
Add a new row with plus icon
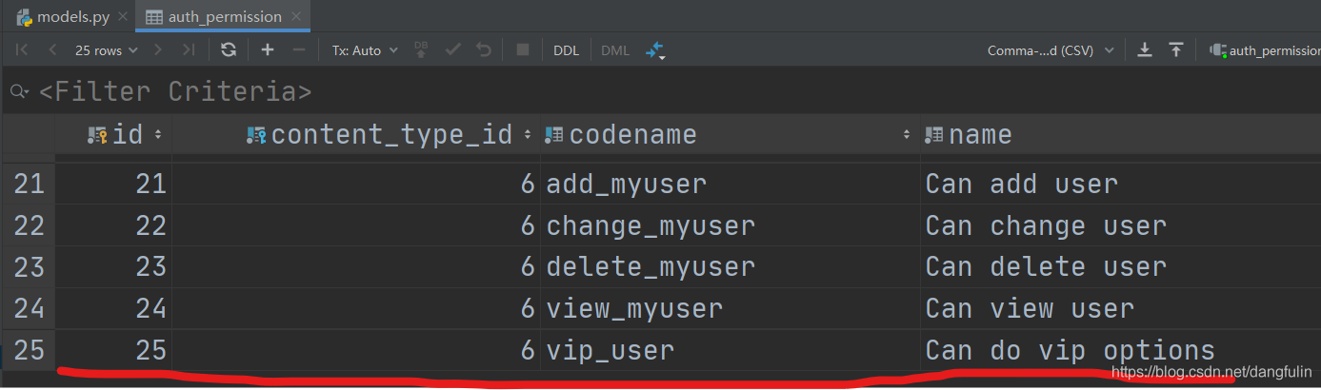268,50
